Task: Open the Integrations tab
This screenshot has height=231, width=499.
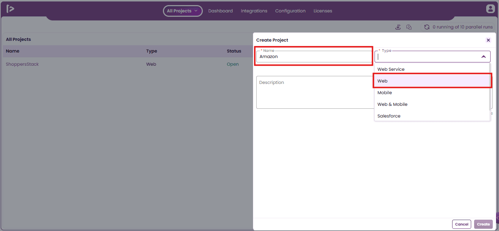Action: tap(254, 11)
